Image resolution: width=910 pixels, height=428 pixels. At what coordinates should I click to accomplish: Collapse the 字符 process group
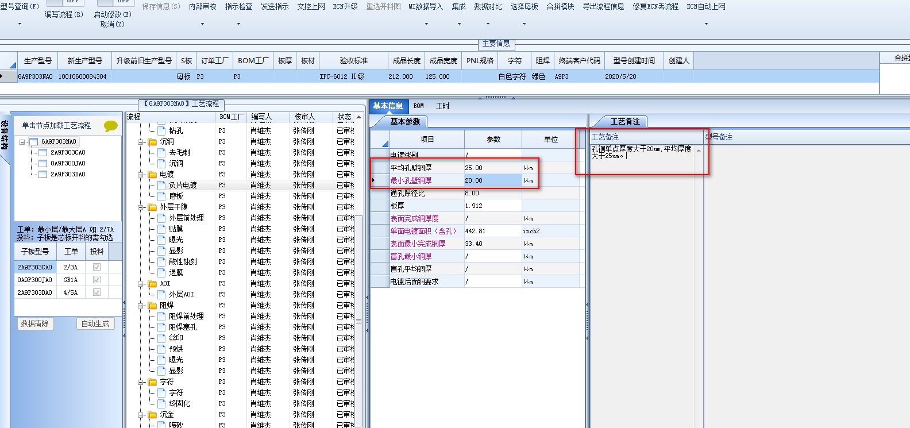(x=141, y=382)
